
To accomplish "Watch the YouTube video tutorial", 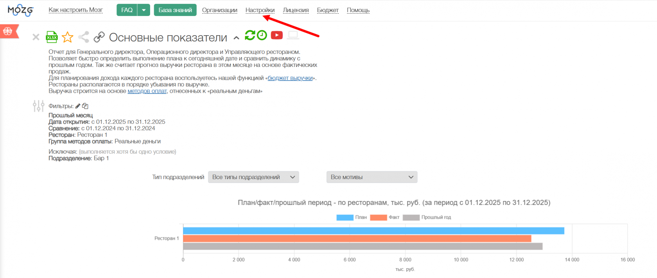I will coord(276,35).
